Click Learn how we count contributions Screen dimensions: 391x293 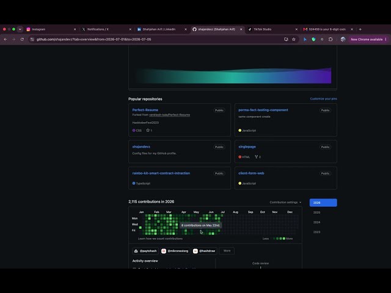click(160, 239)
